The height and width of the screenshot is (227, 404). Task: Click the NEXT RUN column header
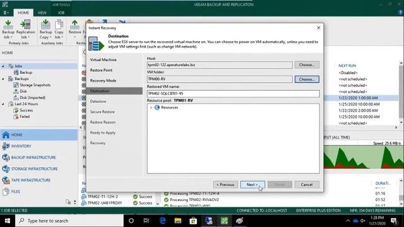coord(347,66)
